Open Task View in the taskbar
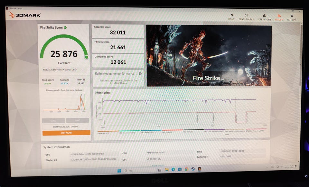Screen dimensions: 309x187 click(x=160, y=170)
